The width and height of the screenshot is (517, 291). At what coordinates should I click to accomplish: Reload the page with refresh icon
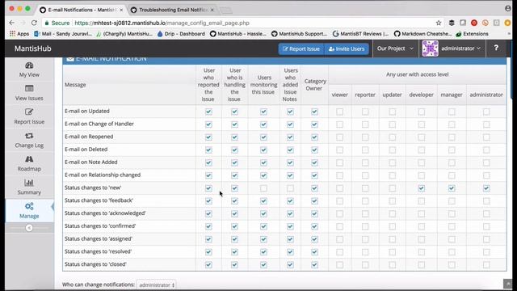pos(34,23)
